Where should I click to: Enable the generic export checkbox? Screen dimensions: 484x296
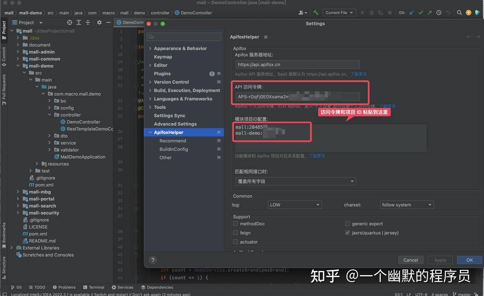347,224
